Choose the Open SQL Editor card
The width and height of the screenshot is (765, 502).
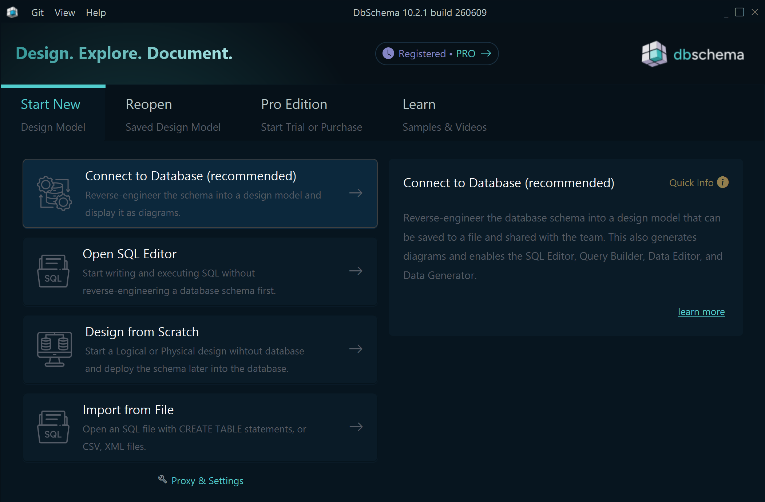[200, 271]
